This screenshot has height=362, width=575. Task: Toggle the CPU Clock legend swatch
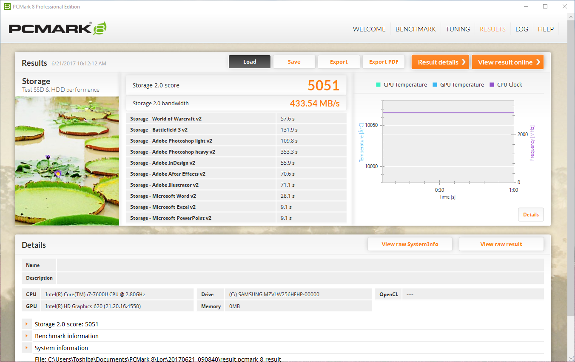[492, 84]
